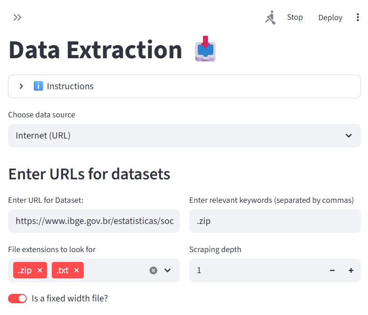Stop the running app
The height and width of the screenshot is (315, 368).
pos(295,17)
